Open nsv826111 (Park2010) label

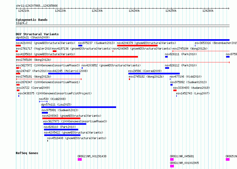click(x=181, y=54)
